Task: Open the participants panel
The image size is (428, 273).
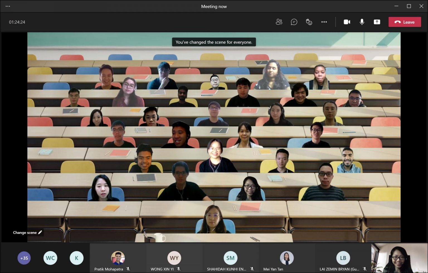Action: [x=279, y=22]
